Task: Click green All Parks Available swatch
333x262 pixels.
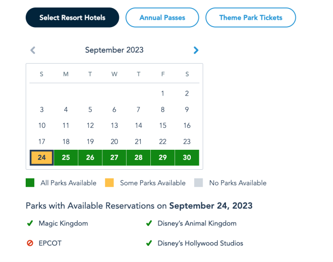Action: tap(30, 183)
